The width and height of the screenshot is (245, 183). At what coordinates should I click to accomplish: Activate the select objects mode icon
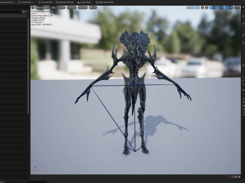[188, 8]
